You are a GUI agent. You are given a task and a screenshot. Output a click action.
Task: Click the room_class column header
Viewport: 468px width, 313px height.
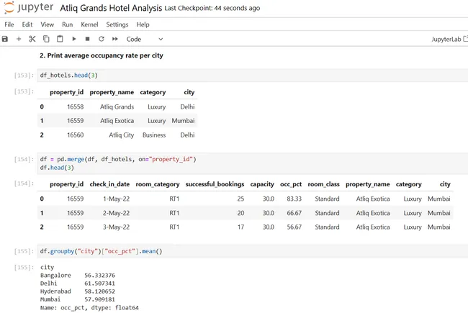[x=323, y=184]
